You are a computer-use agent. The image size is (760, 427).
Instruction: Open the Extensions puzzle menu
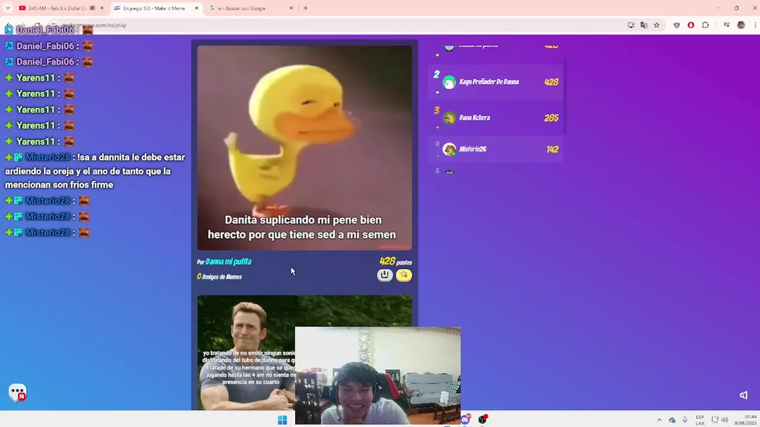pyautogui.click(x=705, y=25)
